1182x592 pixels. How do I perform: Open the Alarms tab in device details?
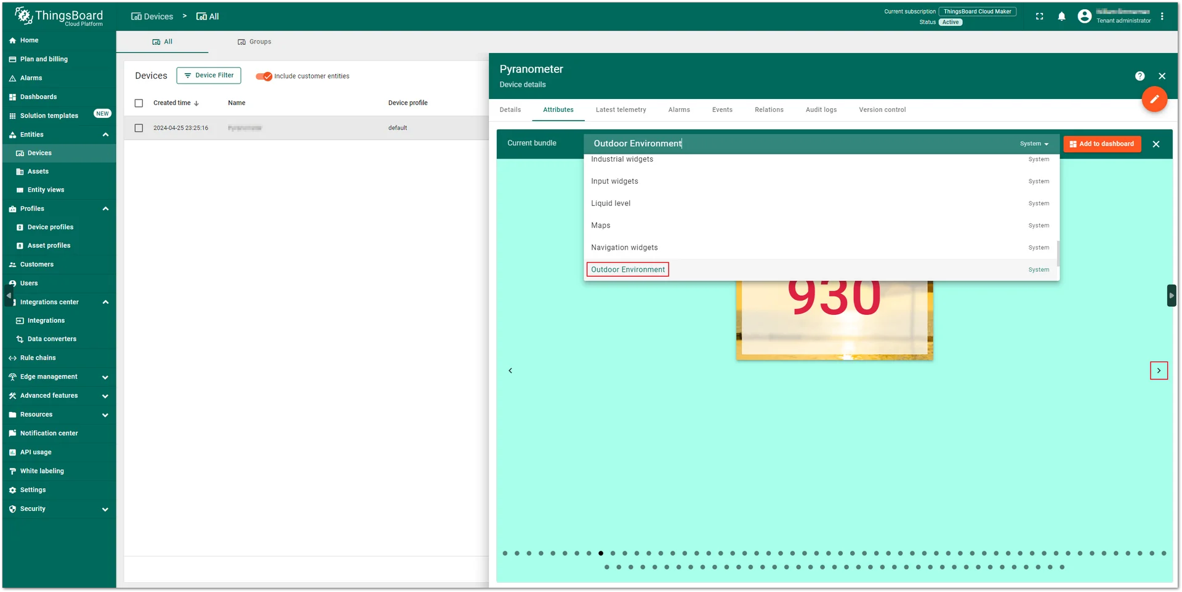coord(679,110)
